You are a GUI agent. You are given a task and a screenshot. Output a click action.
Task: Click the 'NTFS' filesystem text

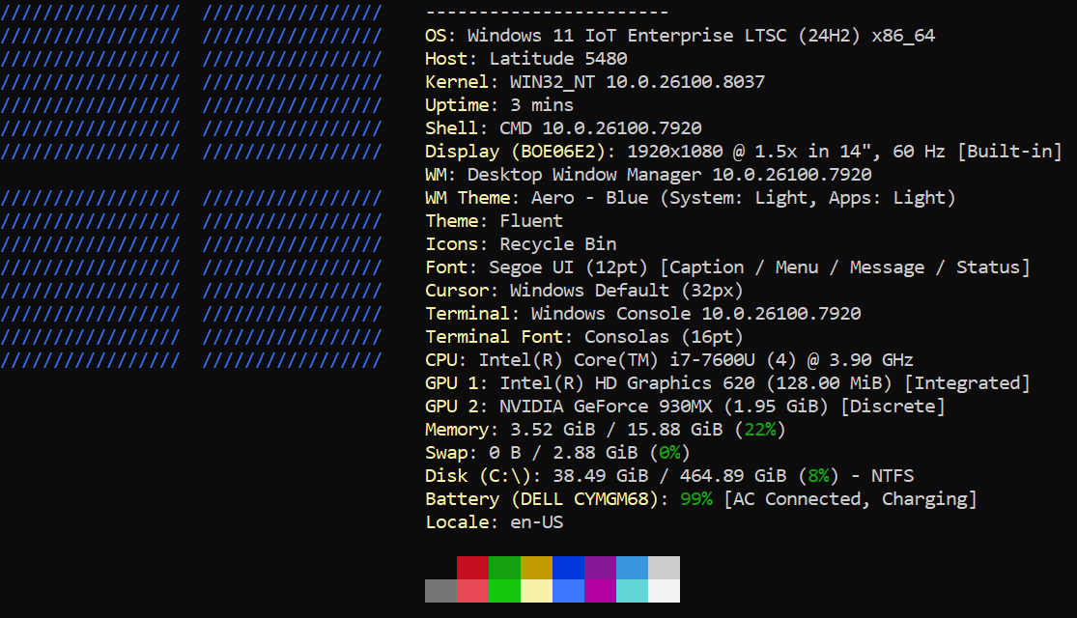tap(893, 477)
